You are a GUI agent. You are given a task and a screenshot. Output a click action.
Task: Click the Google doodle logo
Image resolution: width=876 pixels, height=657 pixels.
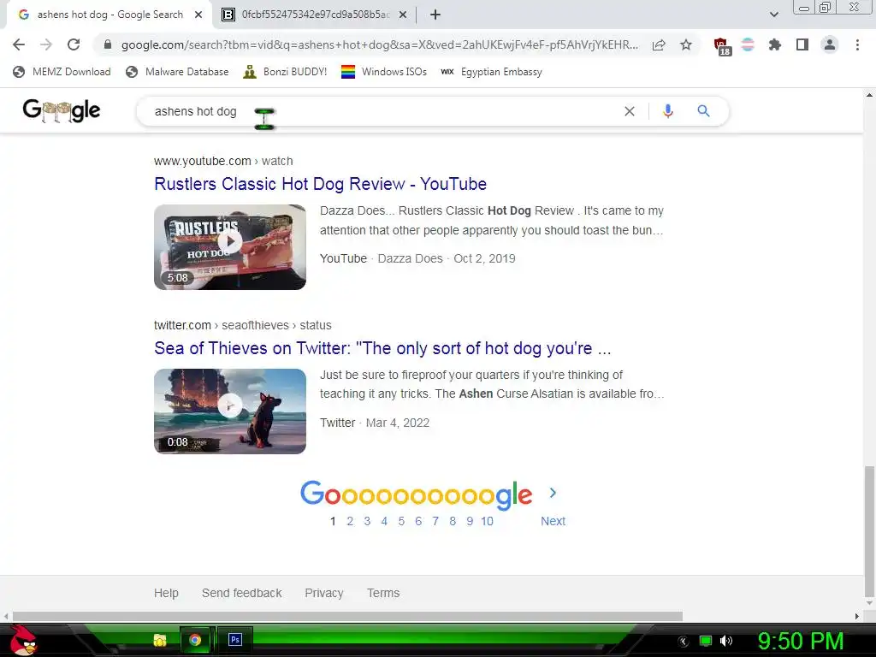pyautogui.click(x=62, y=110)
